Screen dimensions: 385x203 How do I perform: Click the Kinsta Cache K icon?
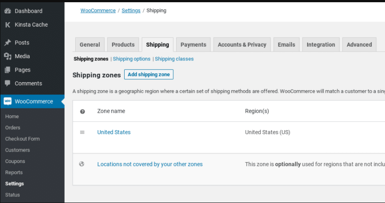click(x=8, y=25)
